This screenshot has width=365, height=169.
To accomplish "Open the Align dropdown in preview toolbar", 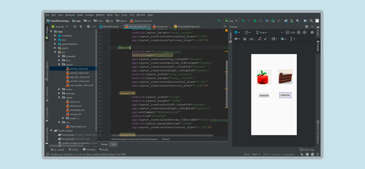I will (283, 39).
